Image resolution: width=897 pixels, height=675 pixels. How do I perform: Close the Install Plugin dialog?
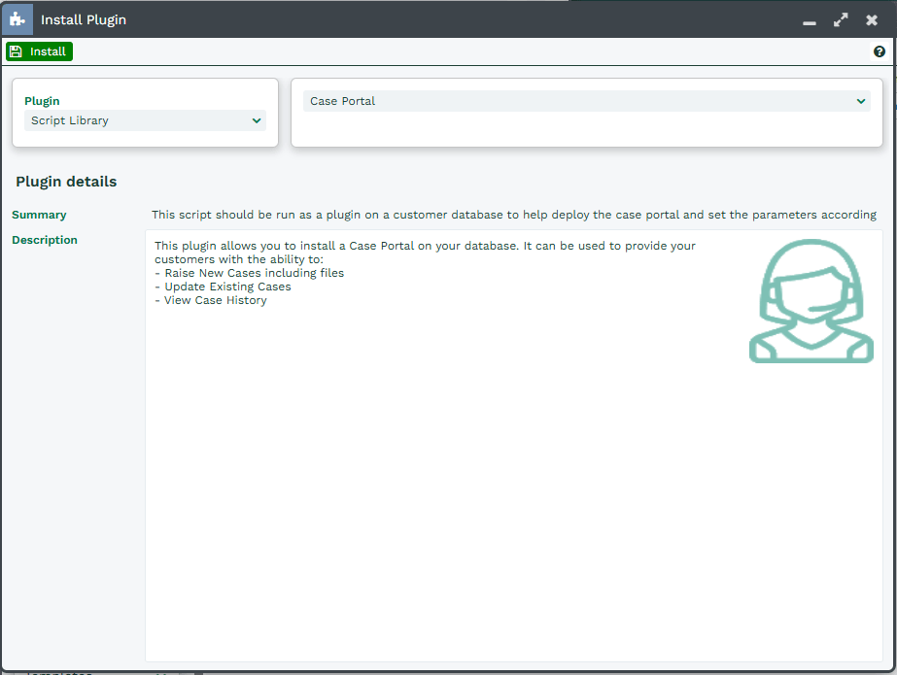872,20
